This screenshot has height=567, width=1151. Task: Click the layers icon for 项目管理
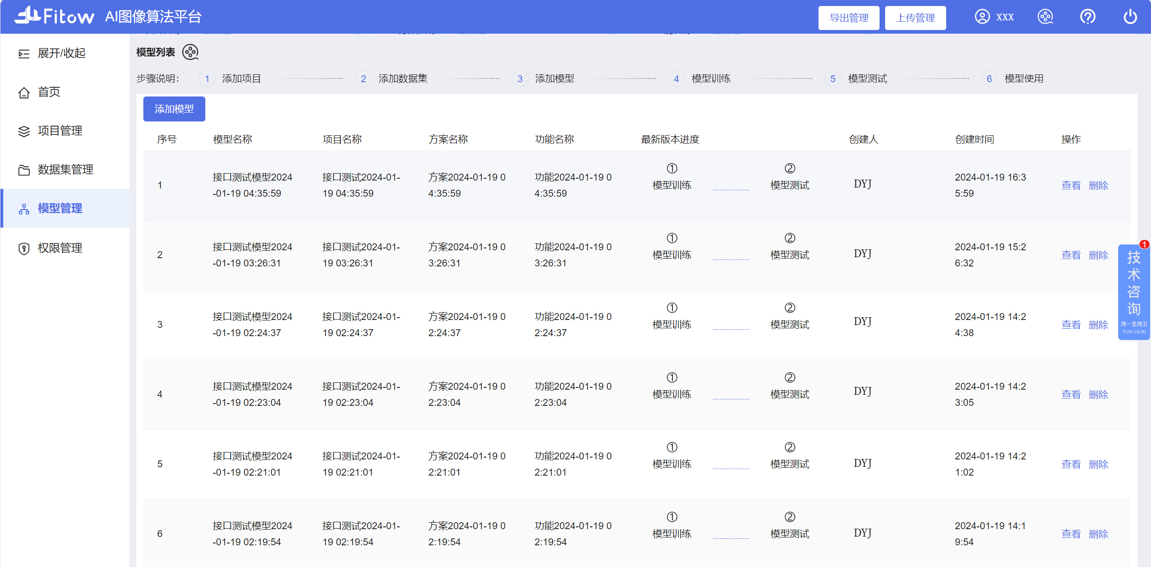(24, 131)
